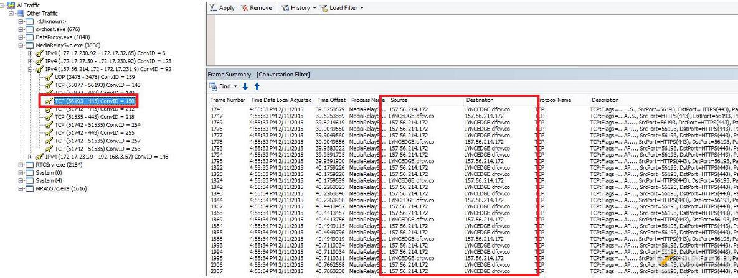This screenshot has width=738, height=278.
Task: Select frame 2007 row
Action: point(473,271)
